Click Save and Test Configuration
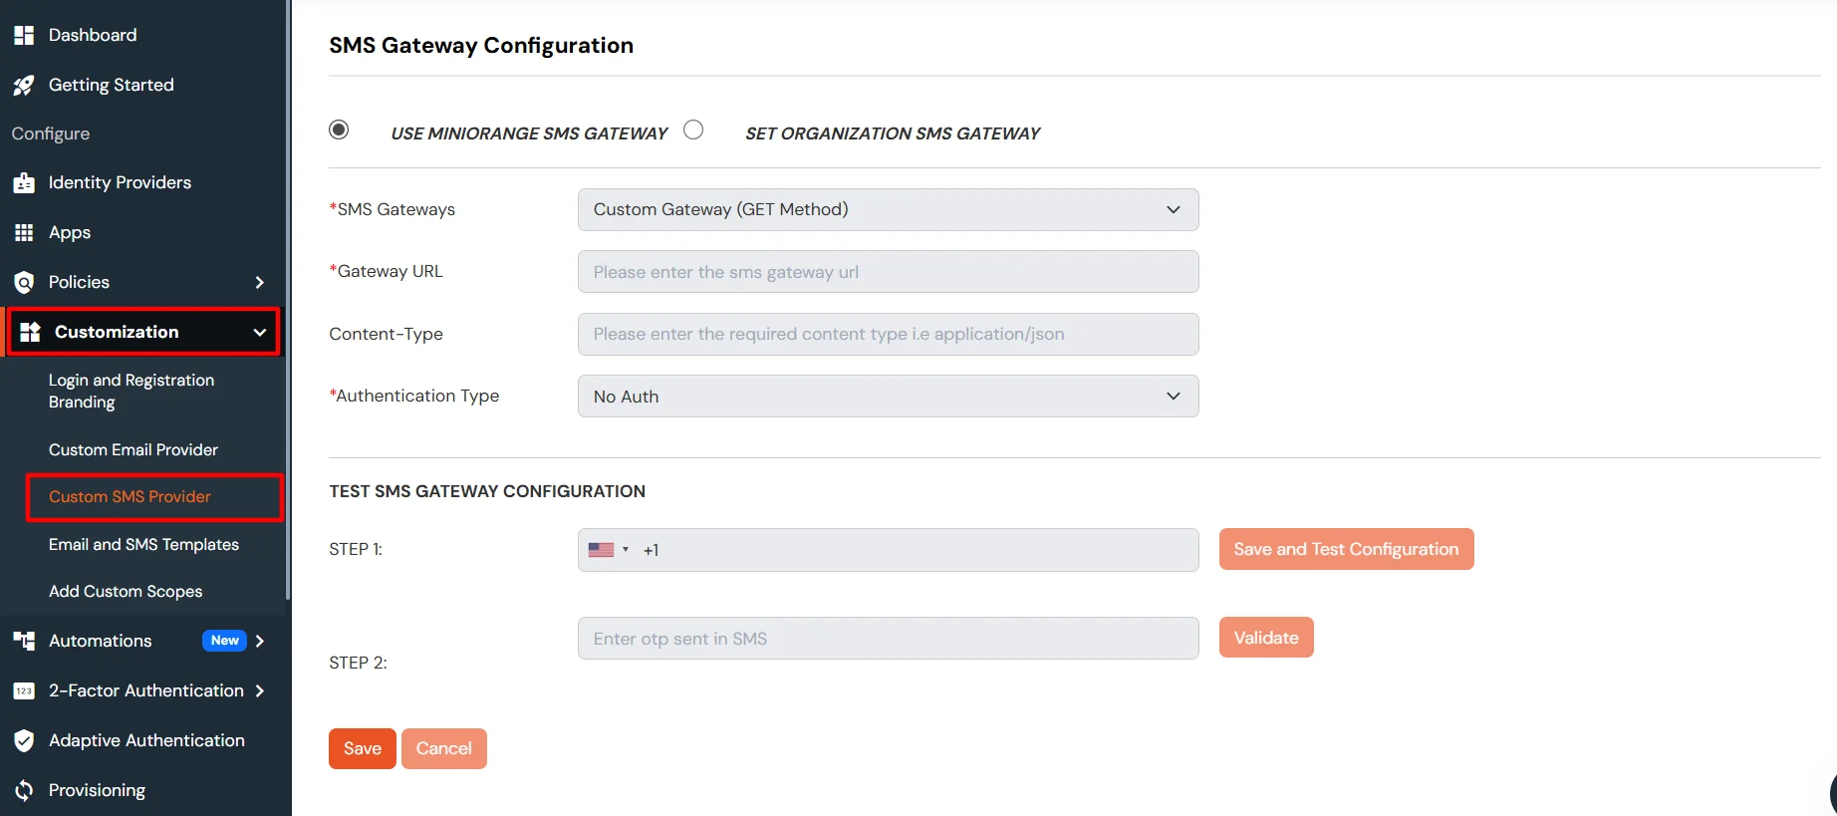The height and width of the screenshot is (816, 1837). pos(1346,549)
